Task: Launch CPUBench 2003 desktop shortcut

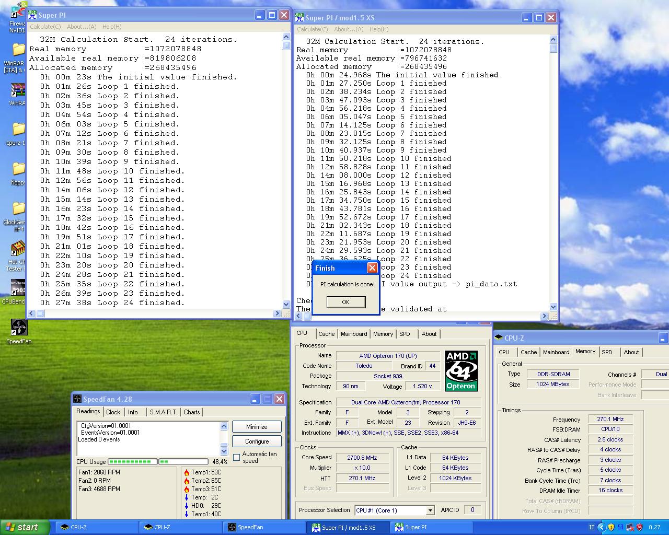Action: click(x=18, y=287)
